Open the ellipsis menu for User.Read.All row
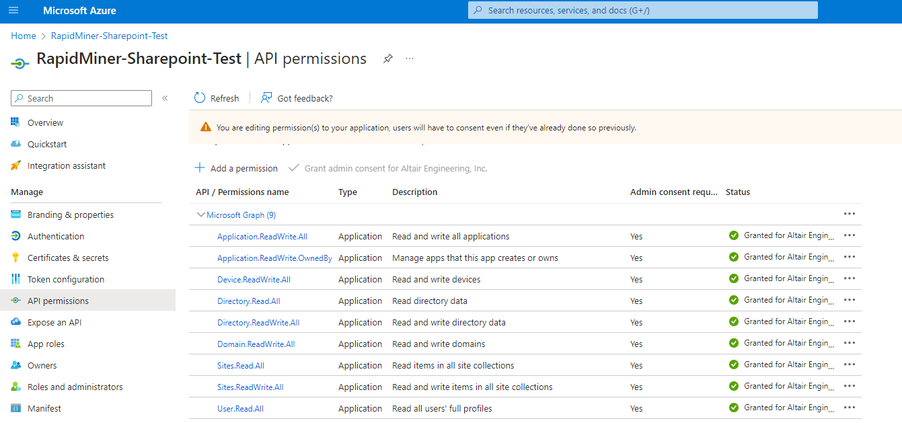 (x=849, y=408)
